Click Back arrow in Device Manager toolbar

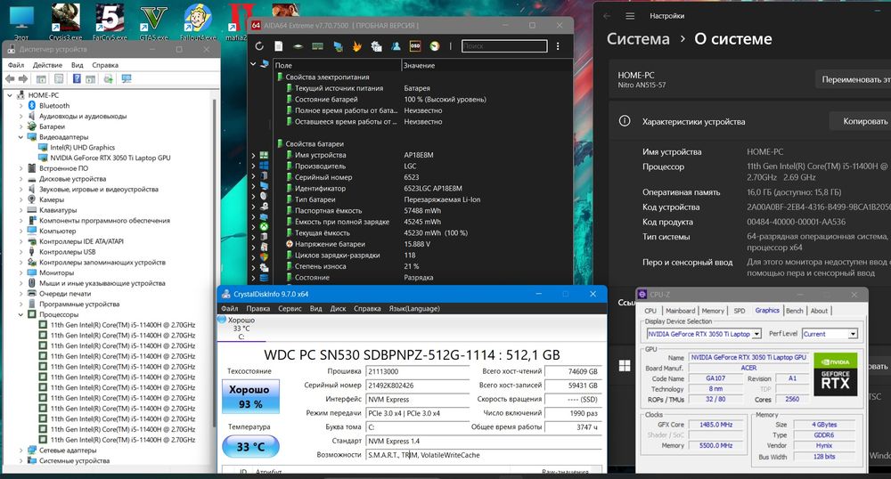click(x=10, y=79)
